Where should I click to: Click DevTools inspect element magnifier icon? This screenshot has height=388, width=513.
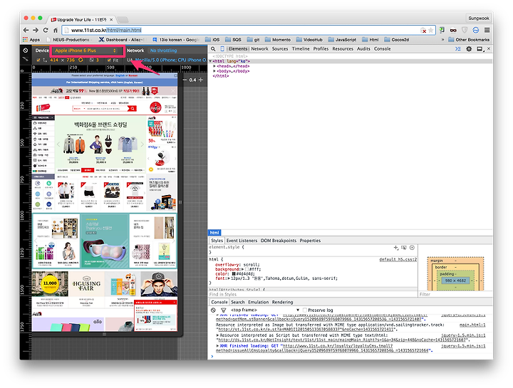pos(213,48)
